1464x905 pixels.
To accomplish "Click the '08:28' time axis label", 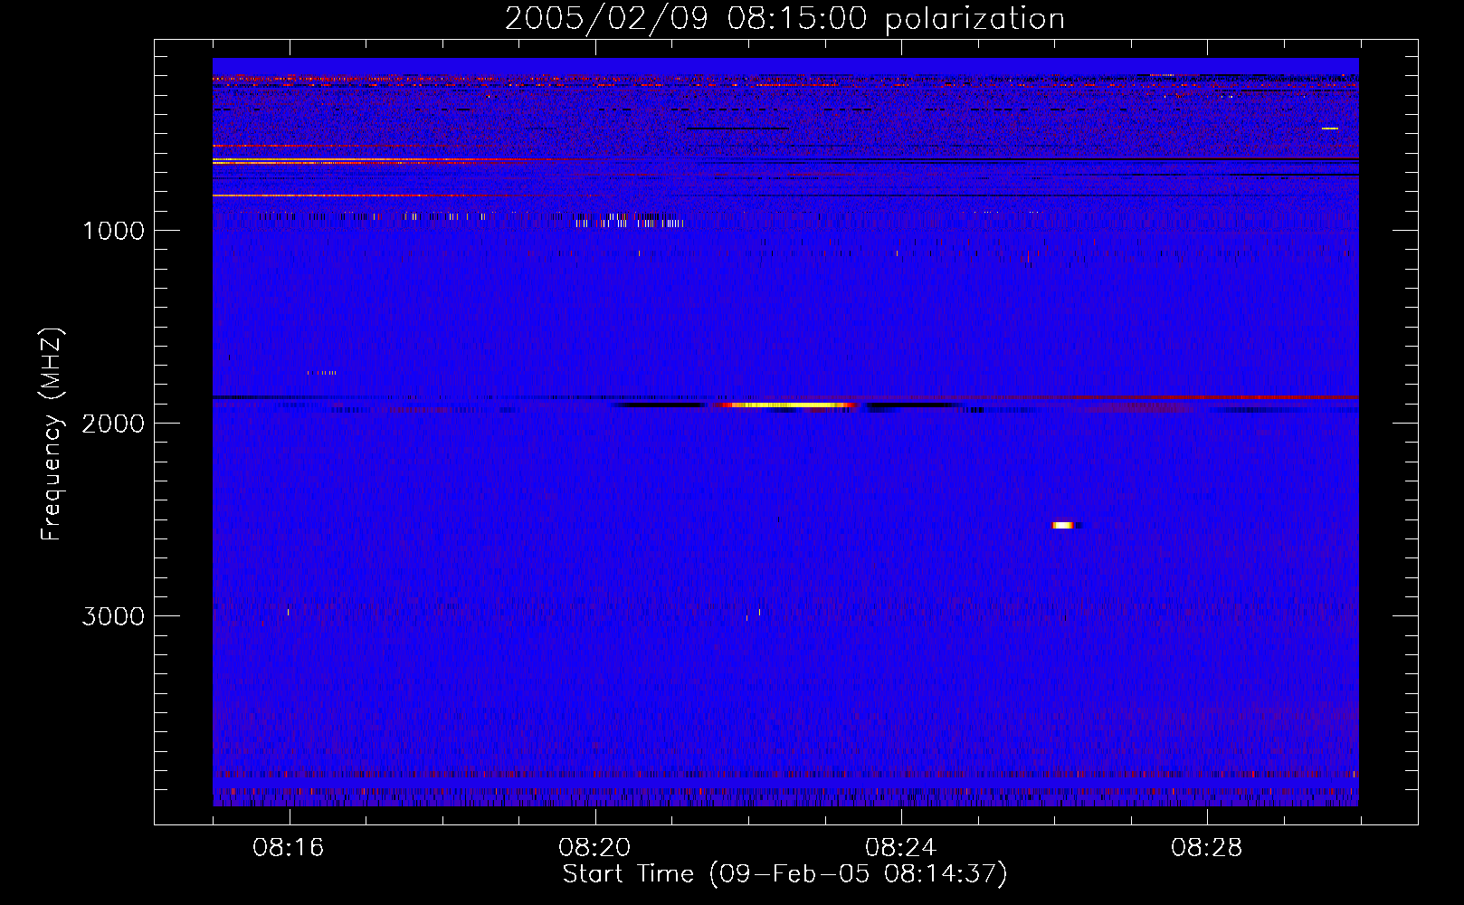I will pyautogui.click(x=1206, y=848).
